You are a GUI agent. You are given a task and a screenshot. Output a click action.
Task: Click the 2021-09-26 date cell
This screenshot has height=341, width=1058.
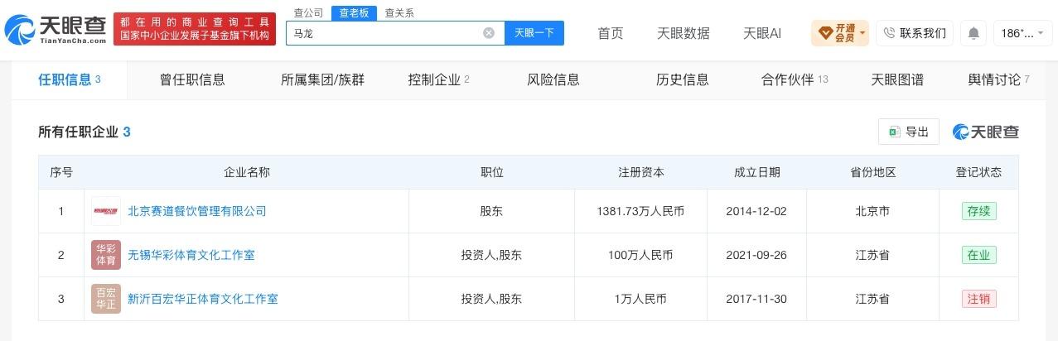tap(756, 255)
